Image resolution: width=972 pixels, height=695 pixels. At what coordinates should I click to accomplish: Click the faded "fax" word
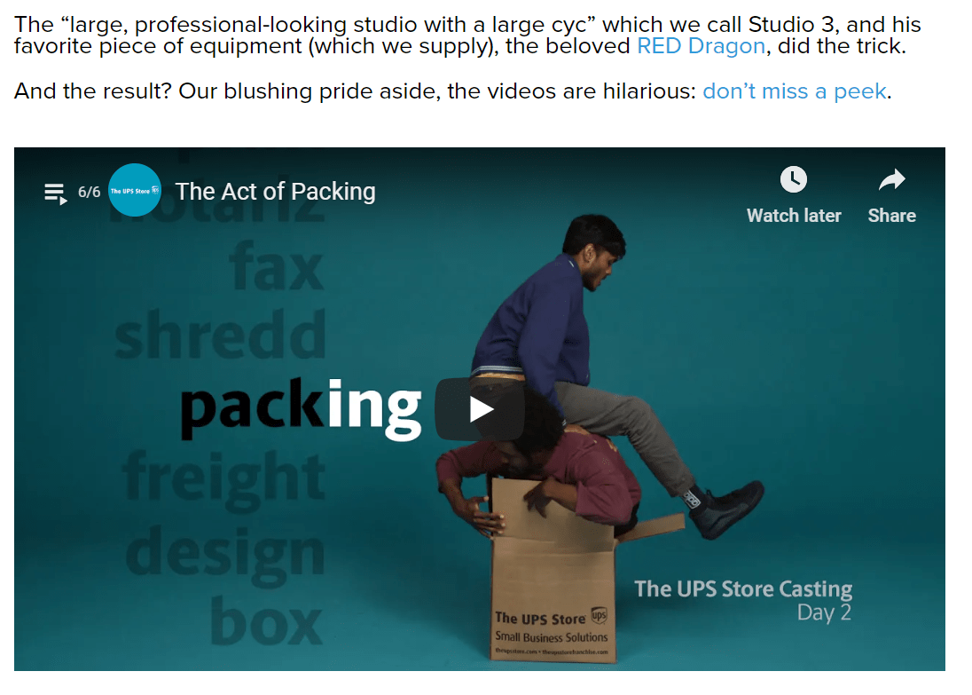[277, 265]
